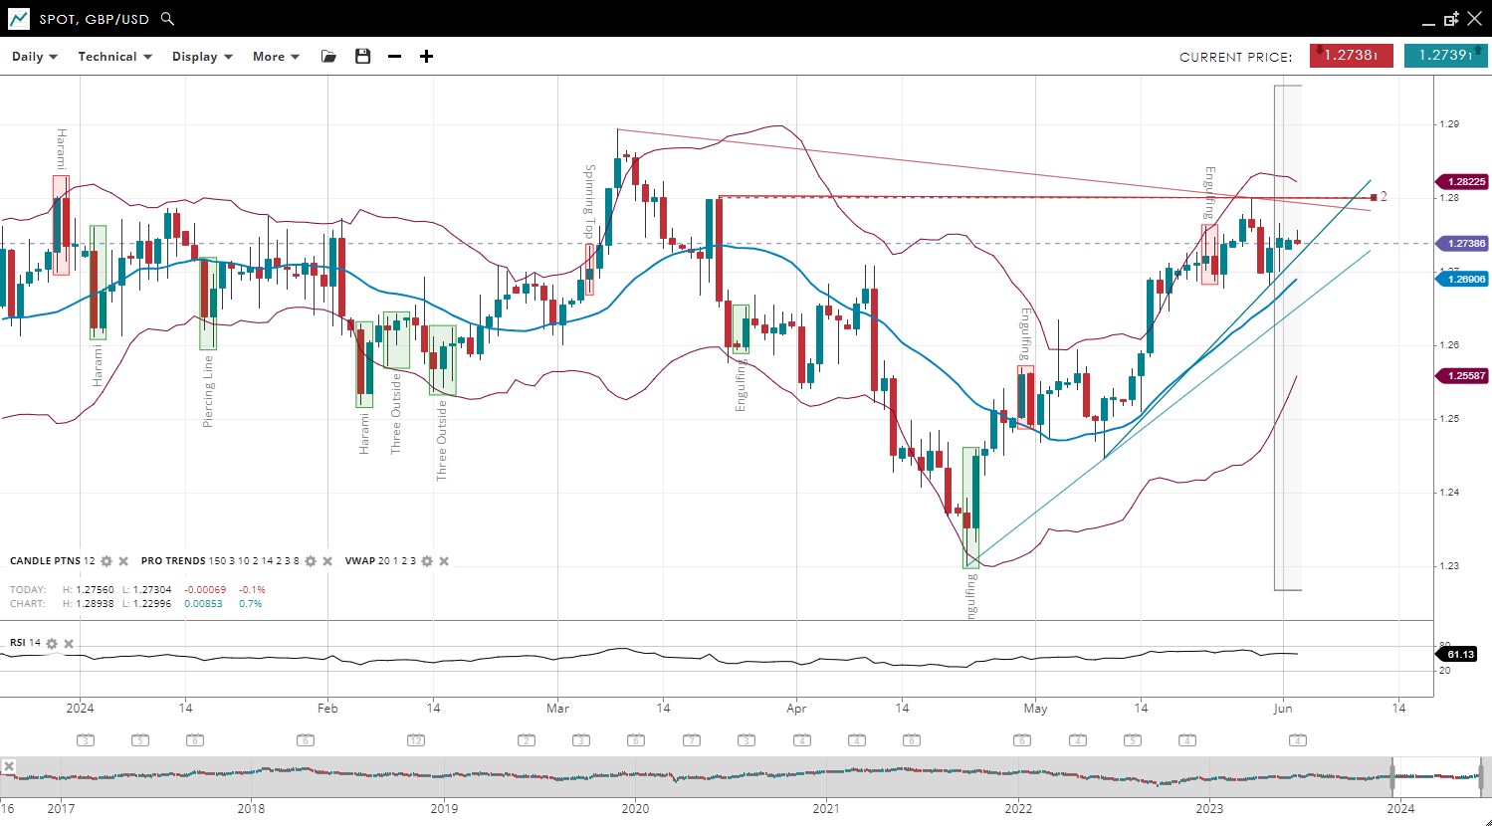Screen dimensions: 1492x826
Task: Click the search magnifier beside GBP/USD
Action: point(167,19)
